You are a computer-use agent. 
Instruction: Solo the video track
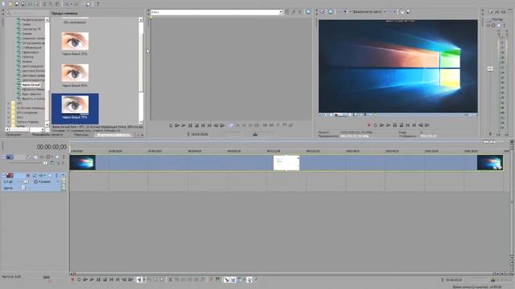coord(64,157)
